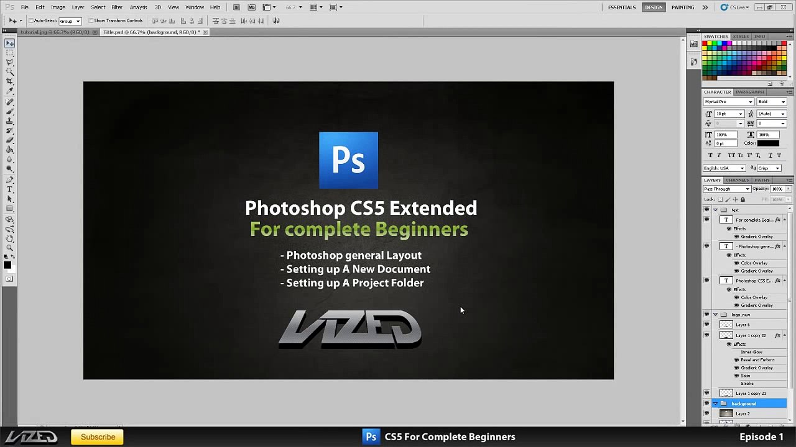Image resolution: width=796 pixels, height=447 pixels.
Task: Click Lock all icon in Layers panel
Action: tap(743, 199)
